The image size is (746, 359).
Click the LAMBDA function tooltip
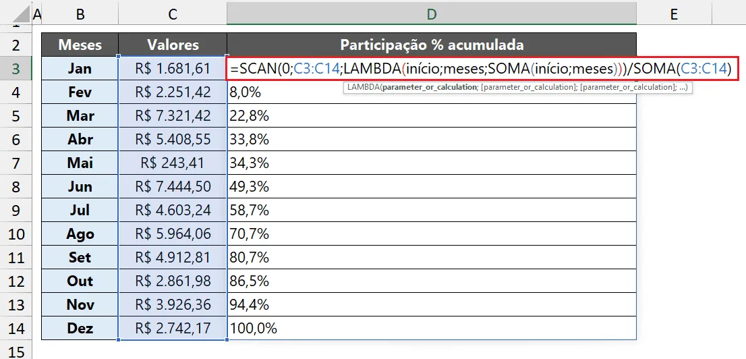click(517, 87)
